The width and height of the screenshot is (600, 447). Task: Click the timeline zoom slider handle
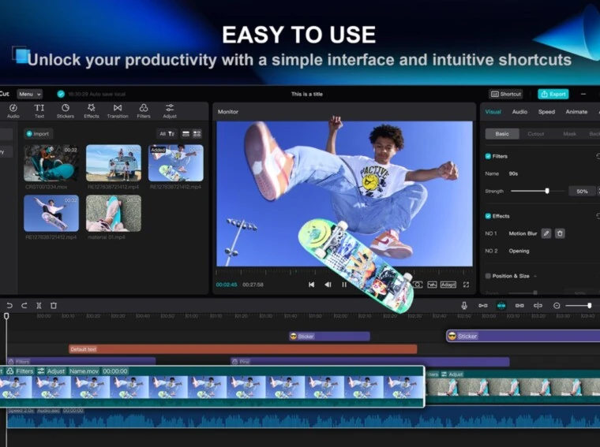tap(590, 305)
